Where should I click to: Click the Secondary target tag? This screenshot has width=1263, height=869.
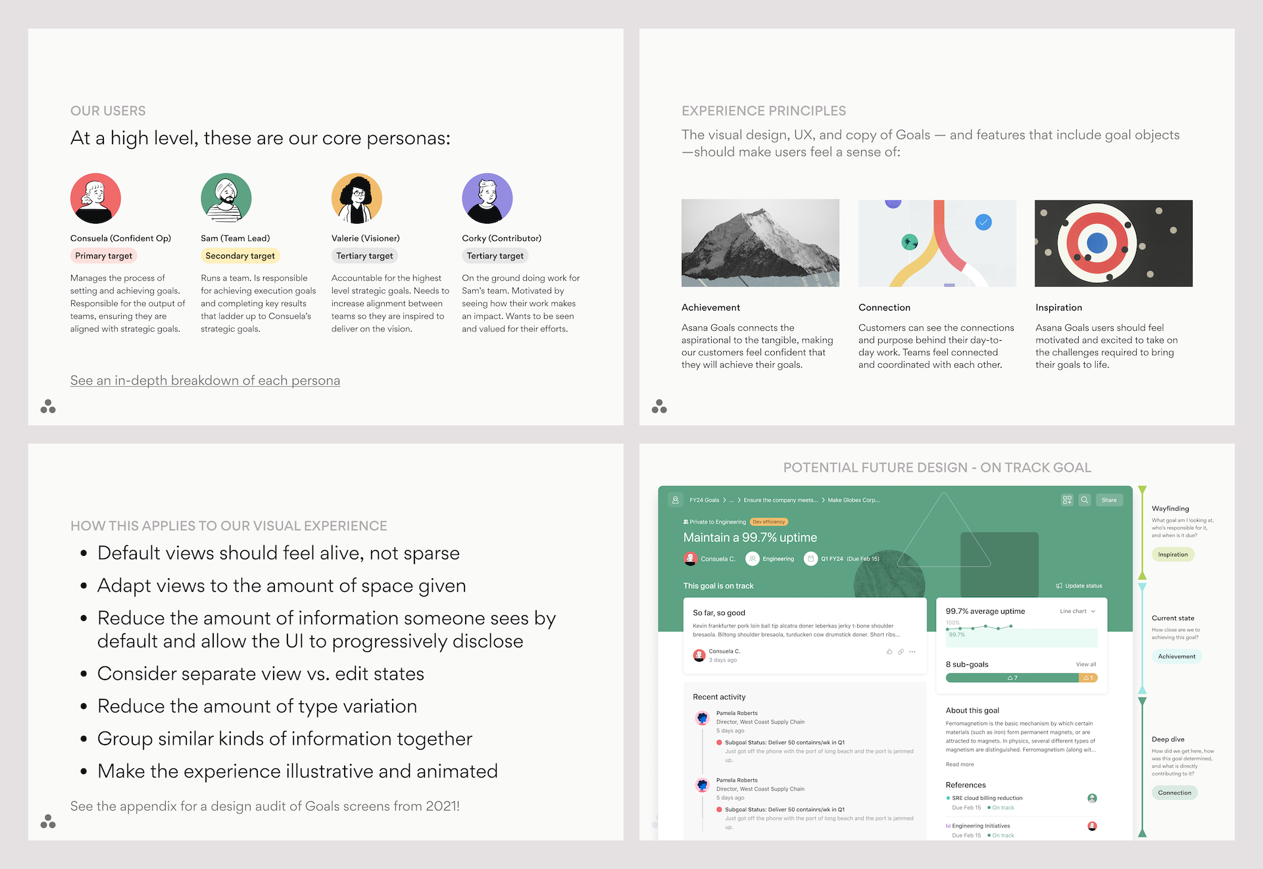pyautogui.click(x=240, y=256)
